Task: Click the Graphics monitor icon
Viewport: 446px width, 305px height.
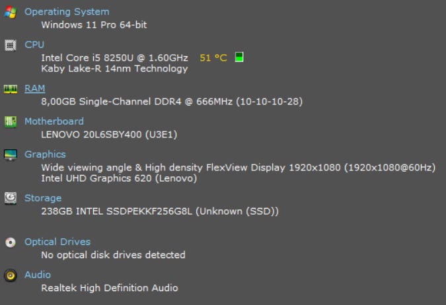Action: pyautogui.click(x=10, y=154)
